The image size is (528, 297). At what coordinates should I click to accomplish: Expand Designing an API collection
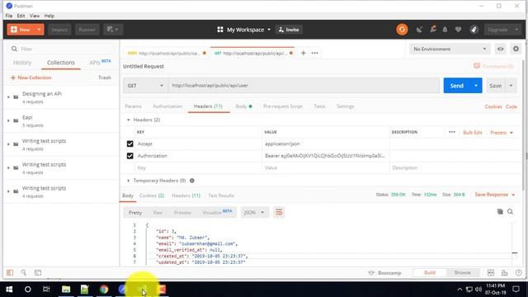tap(8, 97)
